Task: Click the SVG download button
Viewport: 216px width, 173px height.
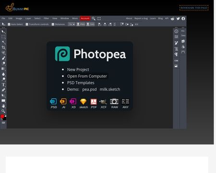Action: 90,25
